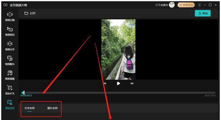Select the 添加片头 add intro tool
This screenshot has width=221, height=120.
coord(10,90)
